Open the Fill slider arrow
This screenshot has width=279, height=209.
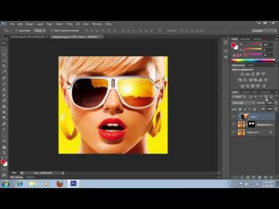point(276,109)
